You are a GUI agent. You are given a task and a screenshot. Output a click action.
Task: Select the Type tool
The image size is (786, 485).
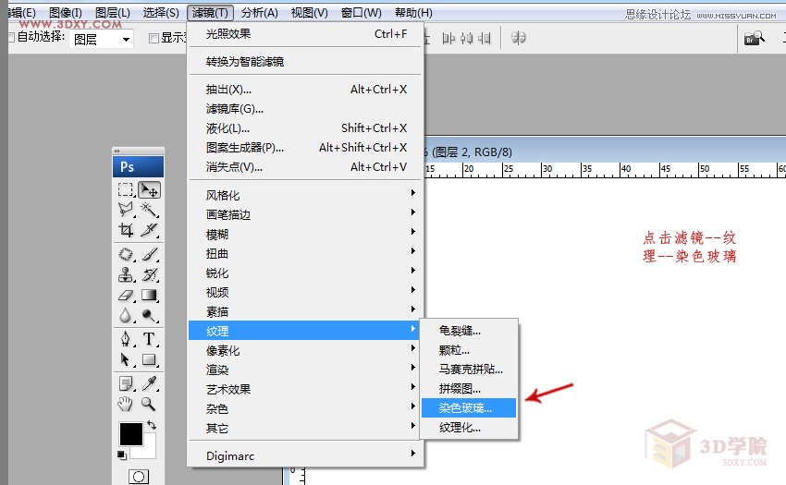pyautogui.click(x=150, y=339)
